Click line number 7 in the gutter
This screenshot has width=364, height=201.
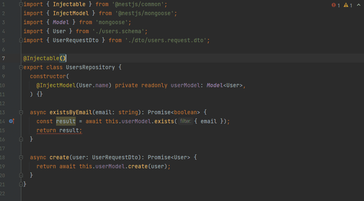3,59
